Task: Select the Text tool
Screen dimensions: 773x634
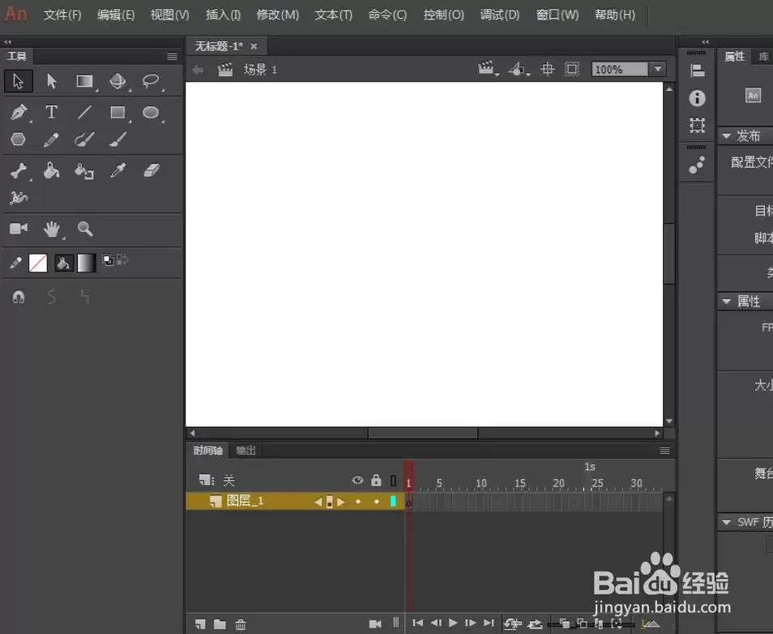Action: tap(51, 113)
